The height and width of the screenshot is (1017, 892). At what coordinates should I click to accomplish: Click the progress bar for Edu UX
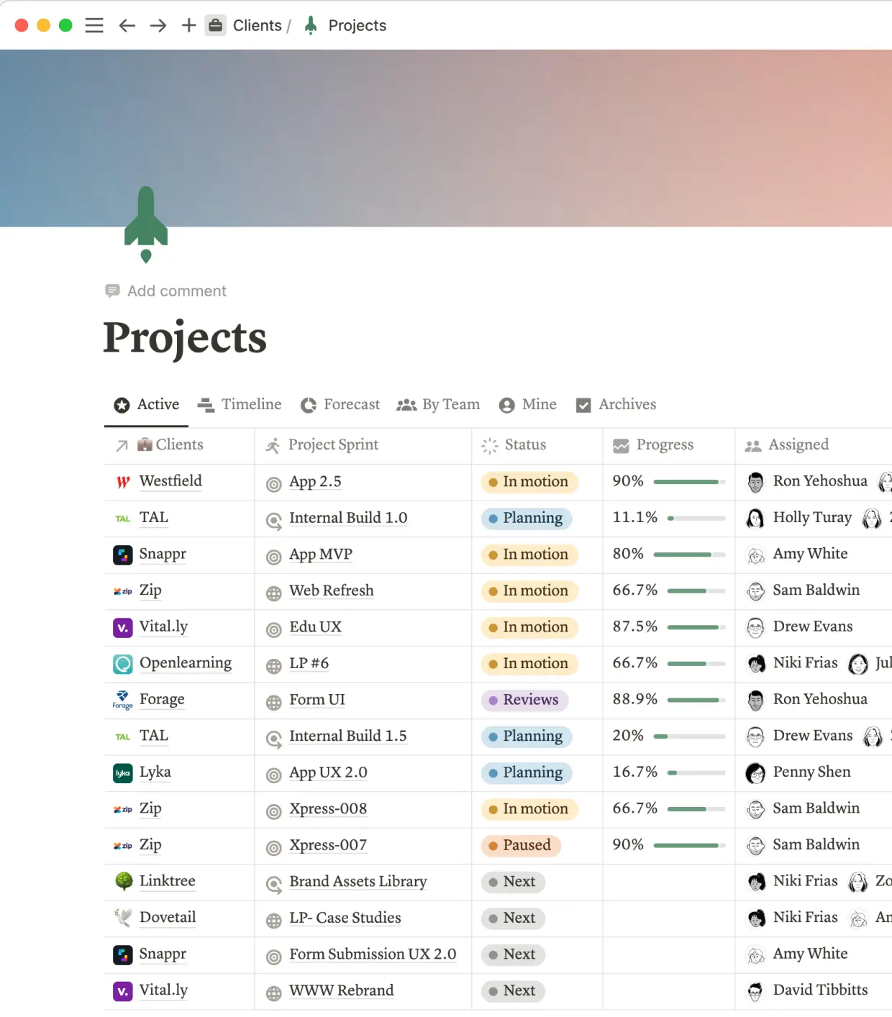pos(694,627)
